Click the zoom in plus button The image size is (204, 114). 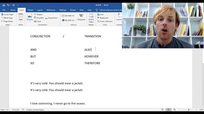[x=197, y=110]
